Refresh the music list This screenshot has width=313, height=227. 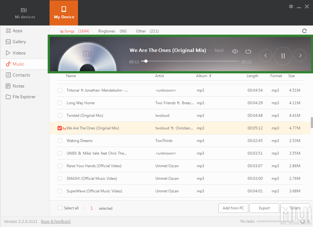tap(304, 31)
